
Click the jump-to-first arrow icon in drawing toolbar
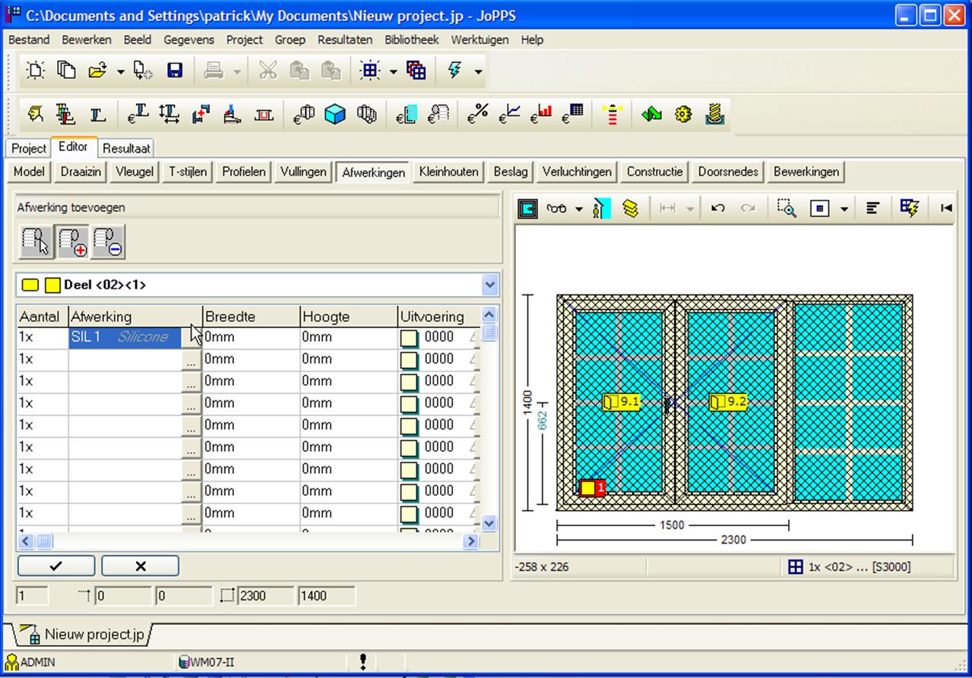click(946, 208)
